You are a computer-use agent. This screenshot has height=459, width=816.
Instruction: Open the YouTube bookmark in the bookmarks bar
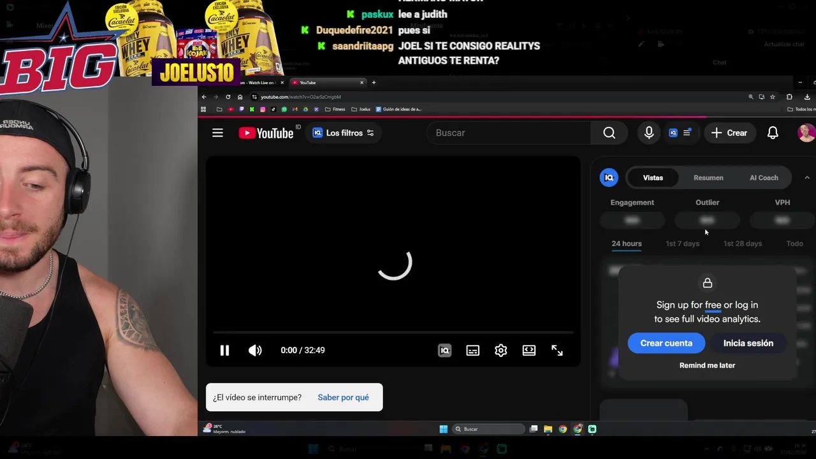pos(231,109)
